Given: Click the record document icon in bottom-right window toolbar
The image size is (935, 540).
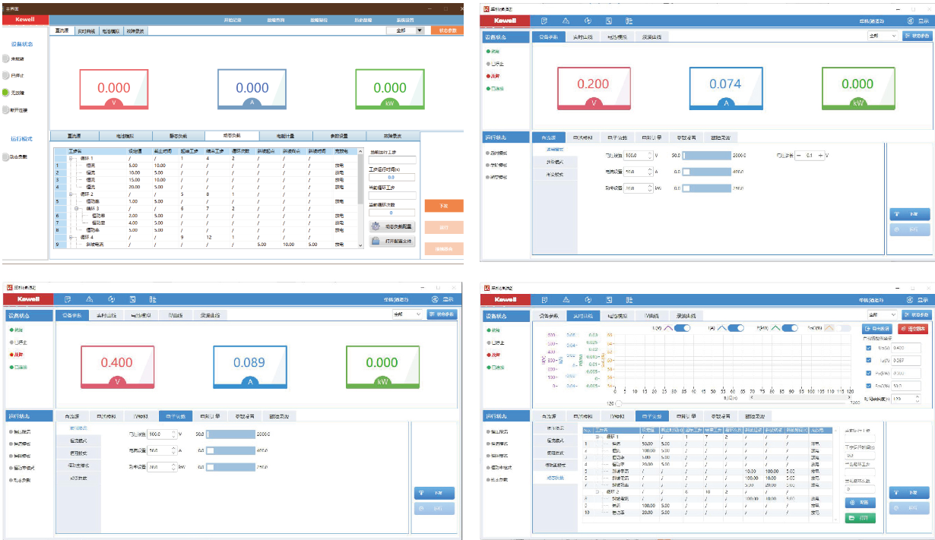Looking at the screenshot, I should [544, 299].
